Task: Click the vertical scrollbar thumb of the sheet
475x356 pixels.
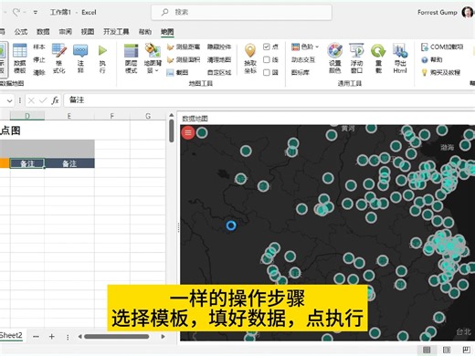Action: [x=172, y=131]
